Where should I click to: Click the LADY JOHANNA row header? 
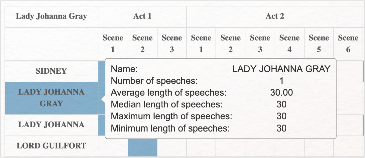[51, 125]
